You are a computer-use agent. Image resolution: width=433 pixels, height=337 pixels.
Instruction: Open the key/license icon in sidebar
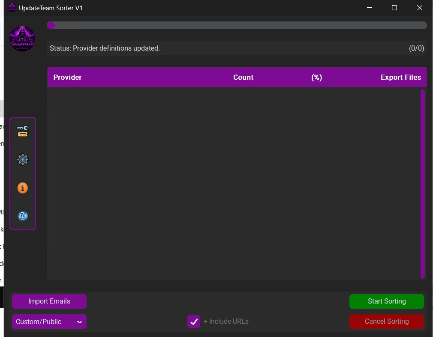click(23, 132)
